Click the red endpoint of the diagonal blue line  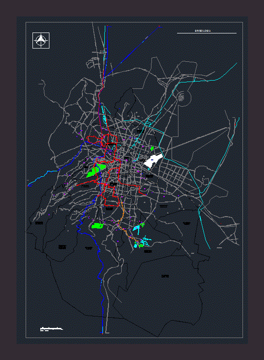pyautogui.click(x=159, y=27)
